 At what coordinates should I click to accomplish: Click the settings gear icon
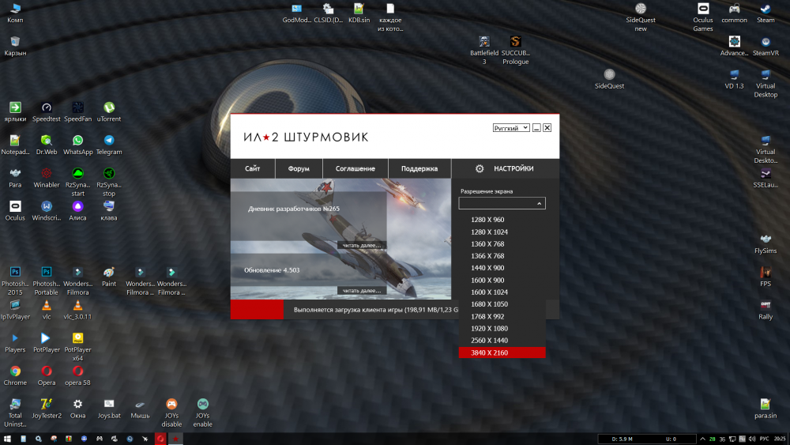click(480, 168)
